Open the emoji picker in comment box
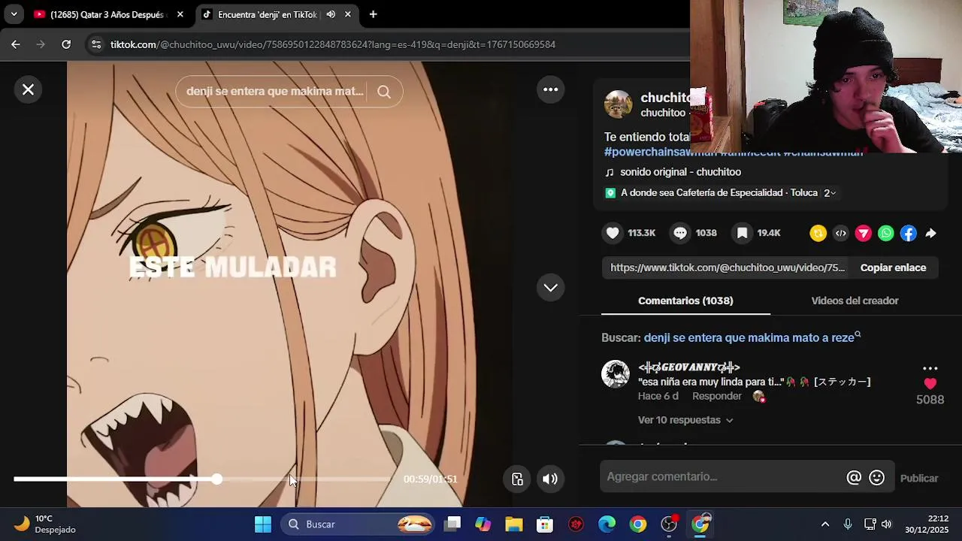962x541 pixels. coord(876,477)
